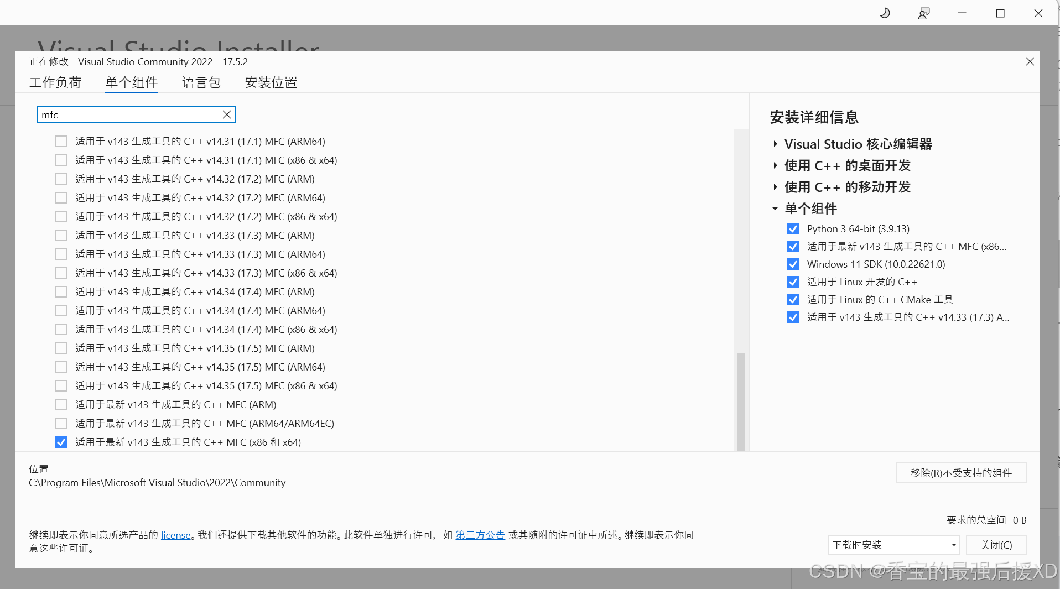Uncheck Windows 11 SDK (10.0.22621.0)
1060x589 pixels.
[793, 264]
